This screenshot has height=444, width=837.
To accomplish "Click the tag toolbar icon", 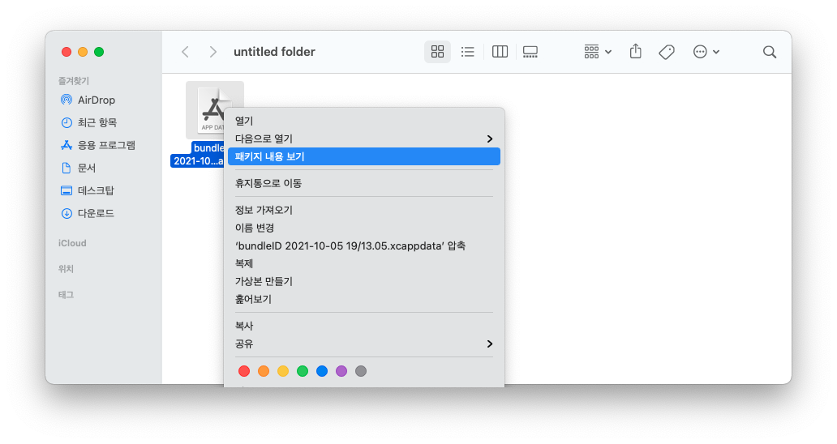I will pyautogui.click(x=666, y=52).
